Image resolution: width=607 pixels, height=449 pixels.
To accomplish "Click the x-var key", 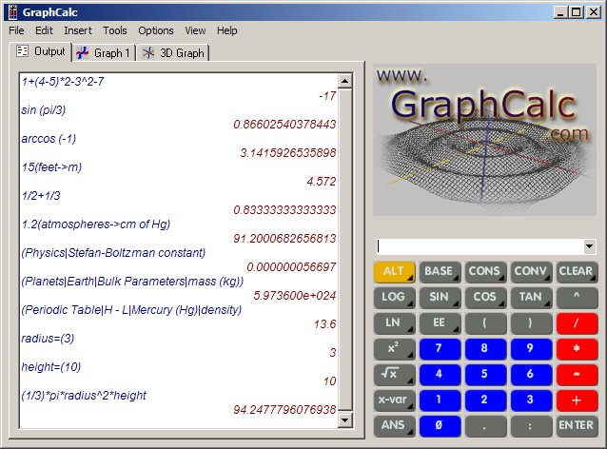I will pyautogui.click(x=393, y=400).
